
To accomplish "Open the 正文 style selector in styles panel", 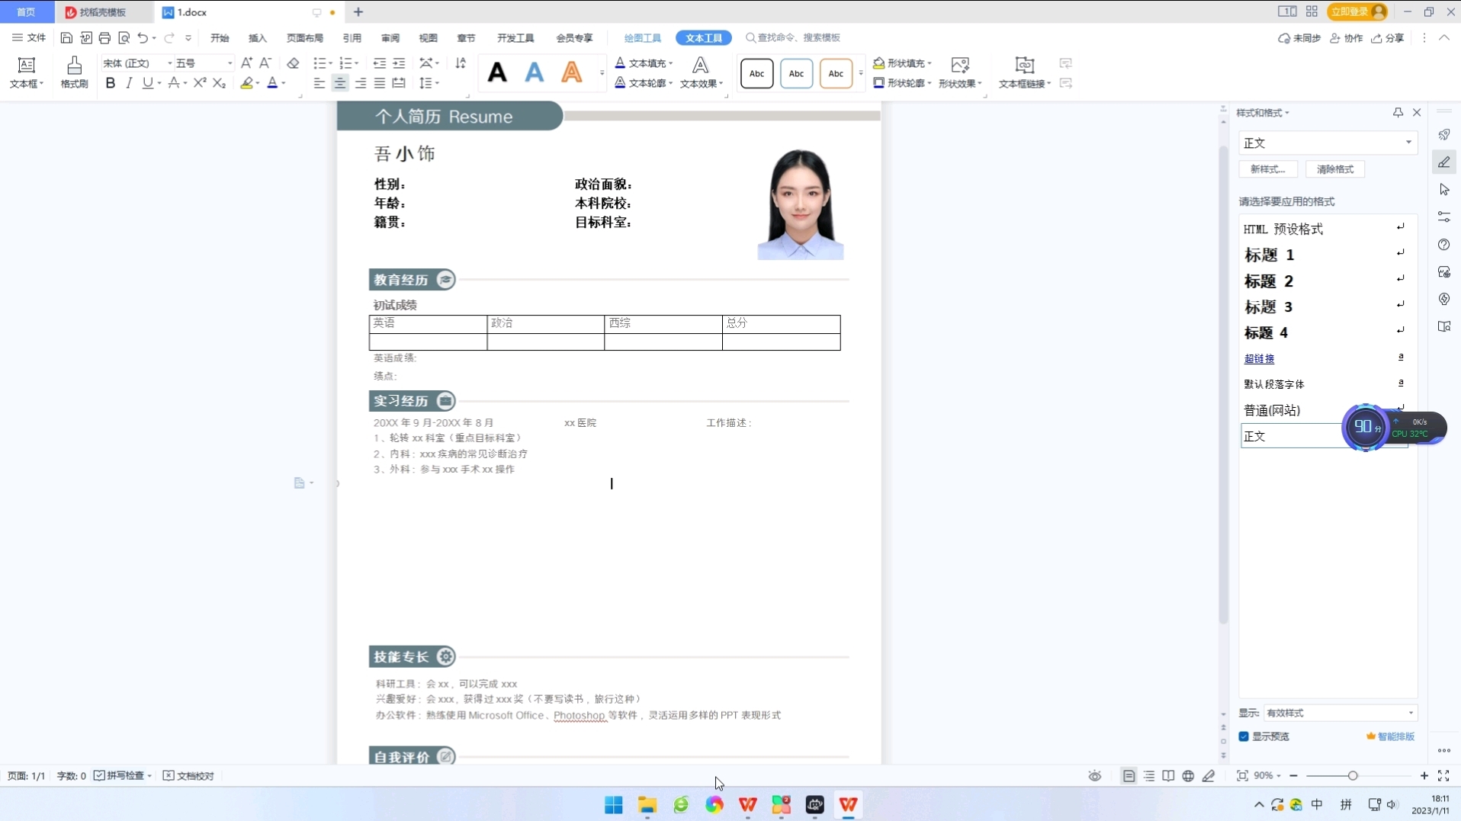I will click(1327, 143).
